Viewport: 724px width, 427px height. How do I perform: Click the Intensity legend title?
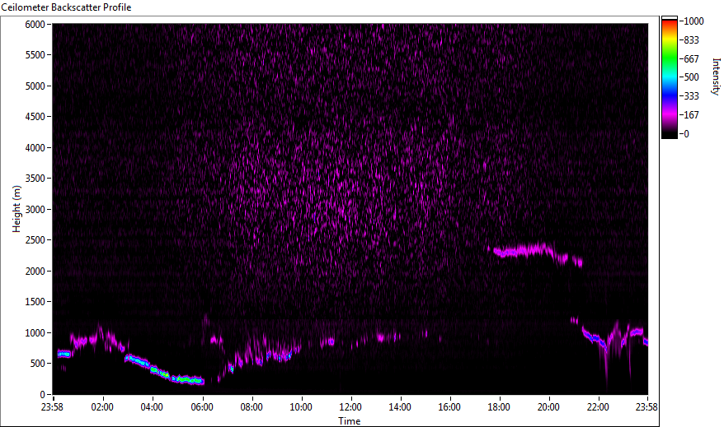(x=716, y=77)
